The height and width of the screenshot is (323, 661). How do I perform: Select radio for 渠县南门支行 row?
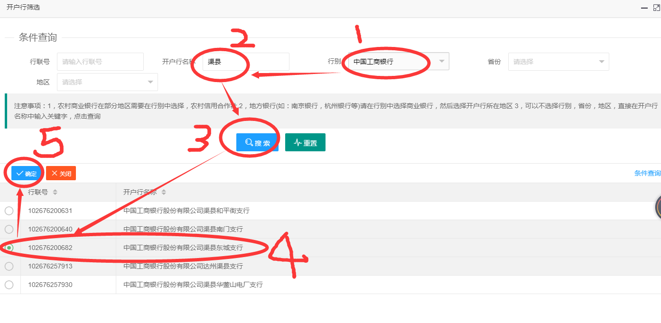(x=9, y=229)
